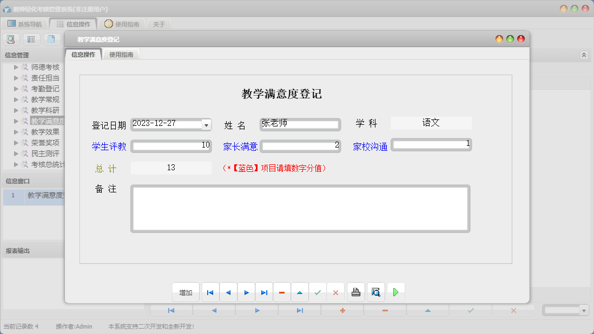Go to the next record
The width and height of the screenshot is (594, 334).
pyautogui.click(x=246, y=292)
